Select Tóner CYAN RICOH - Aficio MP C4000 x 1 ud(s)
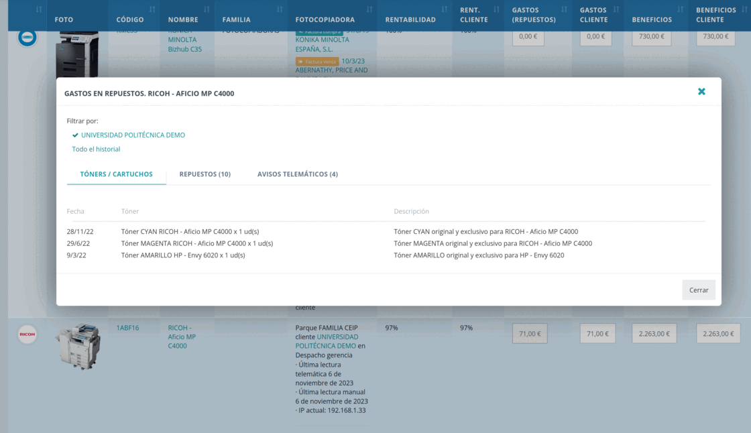Image resolution: width=751 pixels, height=433 pixels. pos(190,231)
